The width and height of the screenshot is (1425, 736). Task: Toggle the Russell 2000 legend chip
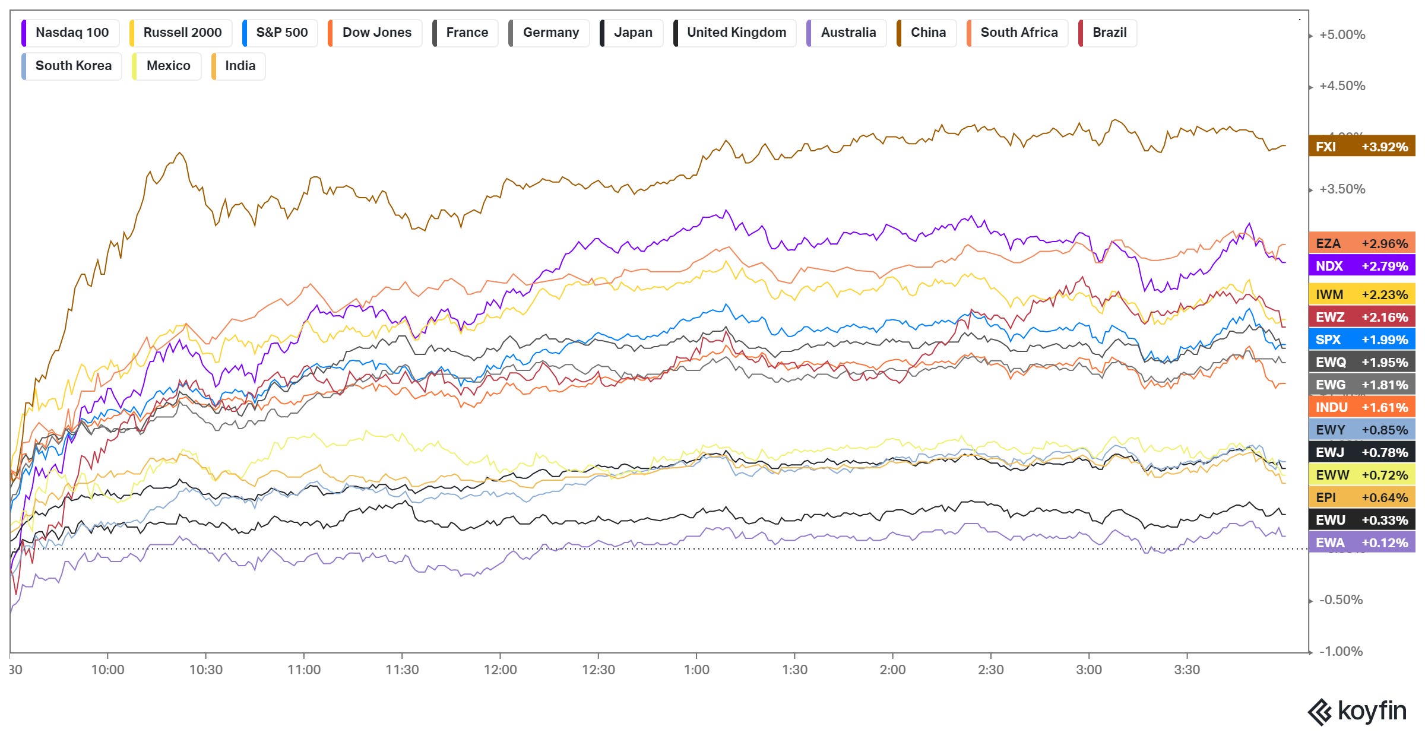(x=180, y=33)
